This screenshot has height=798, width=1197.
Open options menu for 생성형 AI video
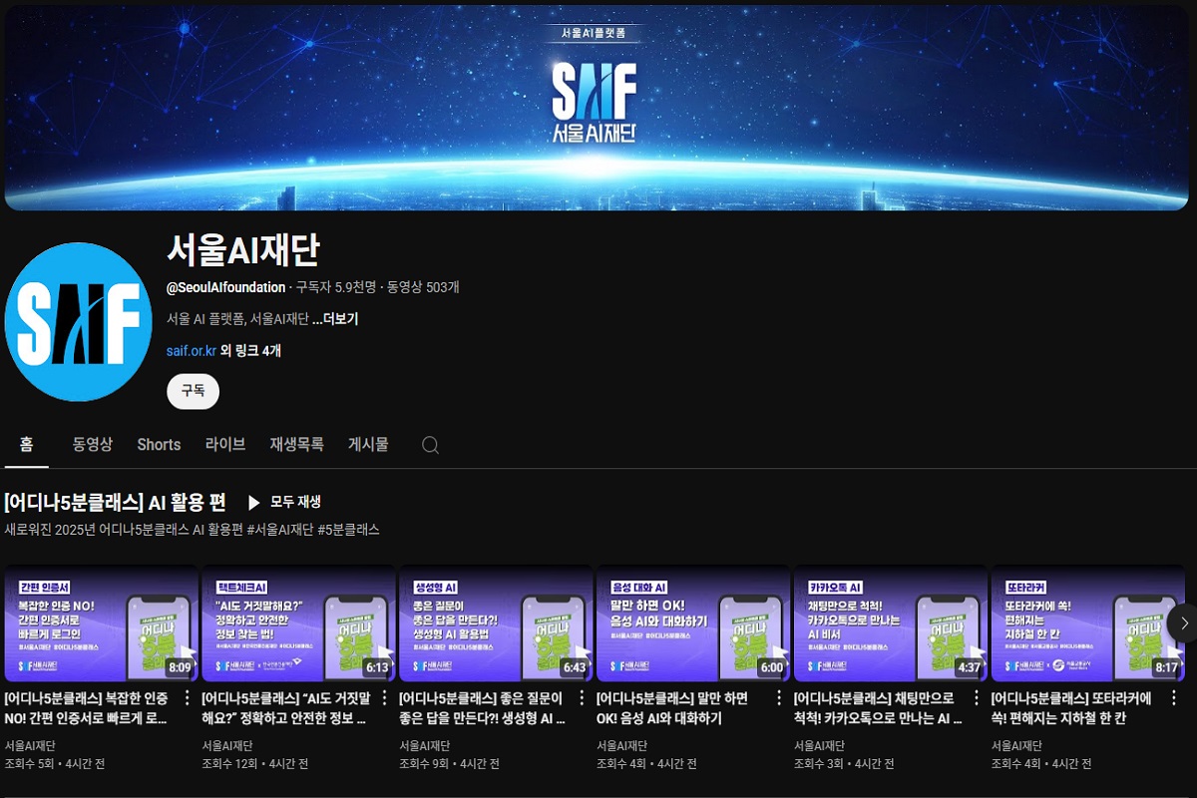[582, 698]
